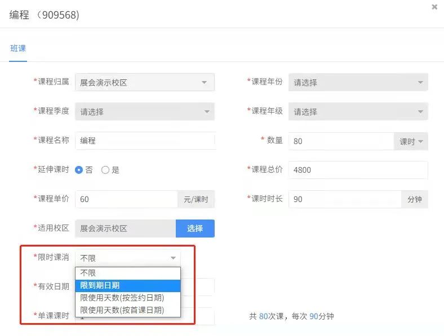Click the 课时时长 input field

[344, 199]
